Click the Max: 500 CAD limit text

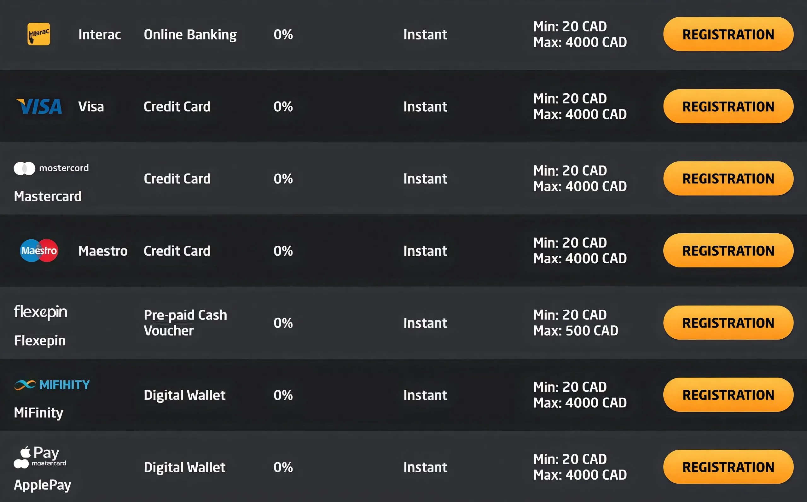pos(576,331)
